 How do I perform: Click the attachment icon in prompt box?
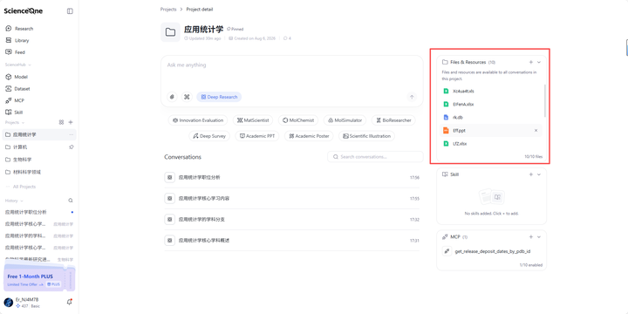tap(172, 97)
